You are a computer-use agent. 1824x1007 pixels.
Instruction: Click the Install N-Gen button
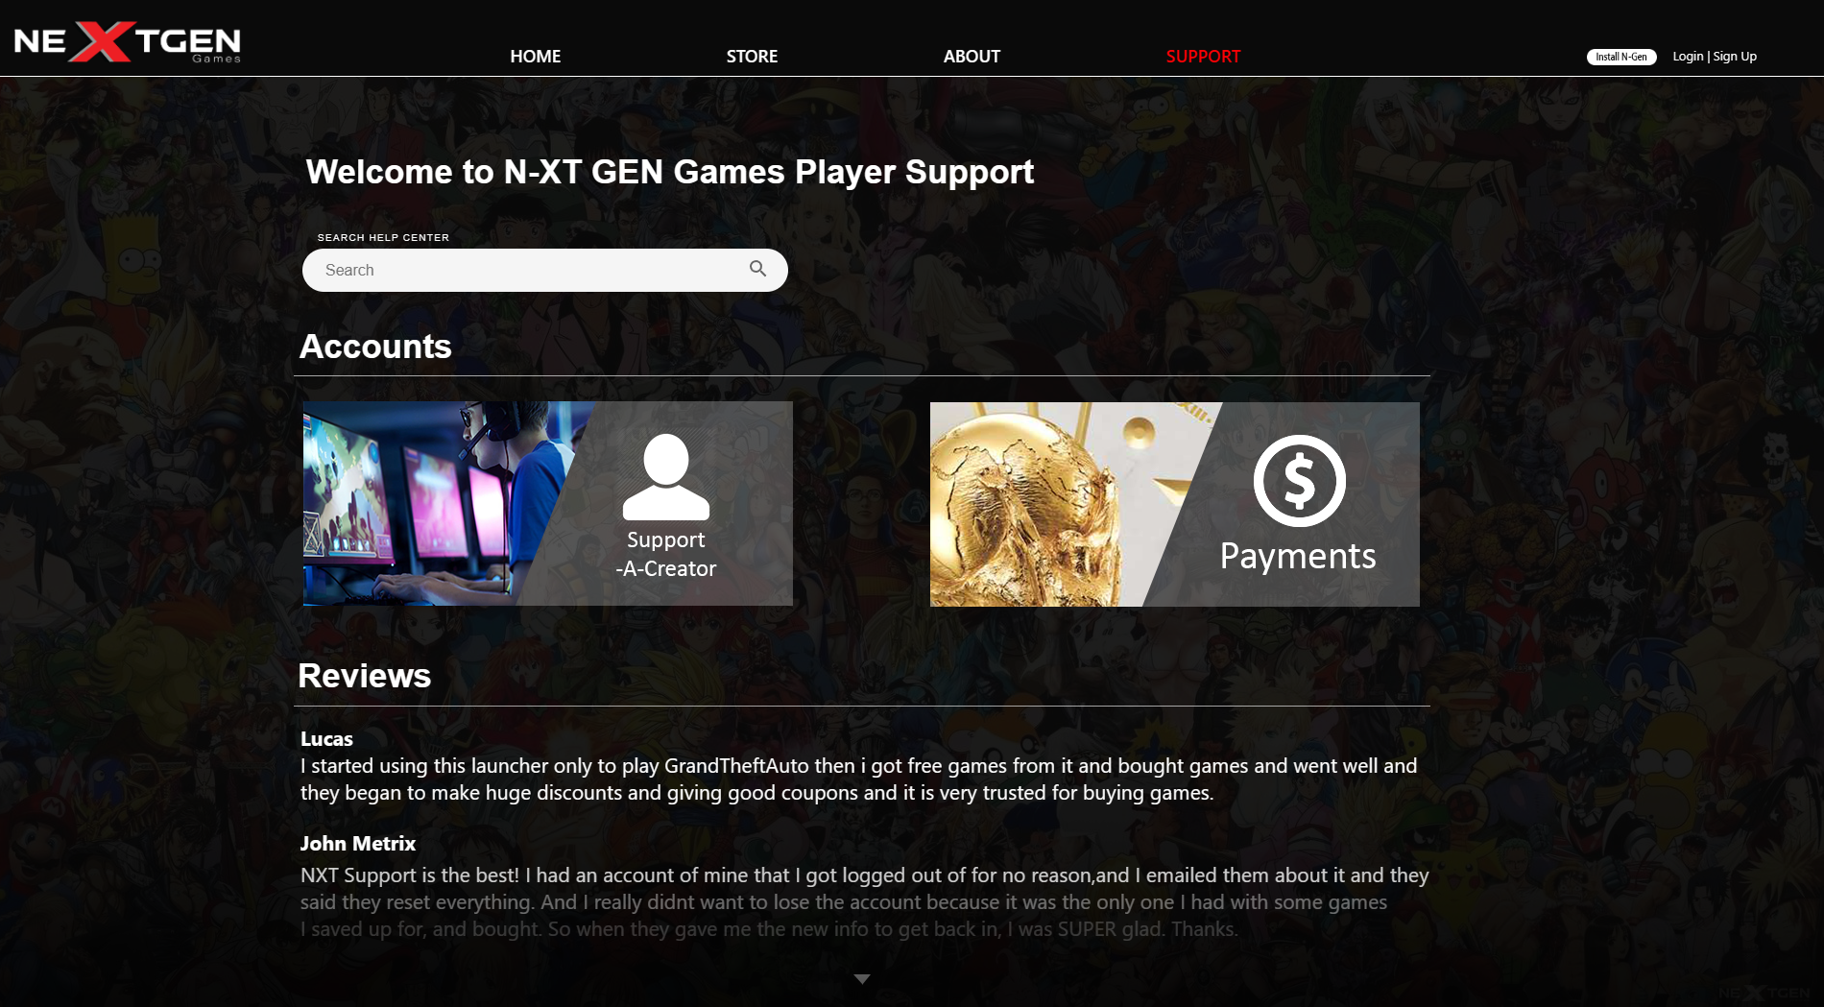point(1620,57)
